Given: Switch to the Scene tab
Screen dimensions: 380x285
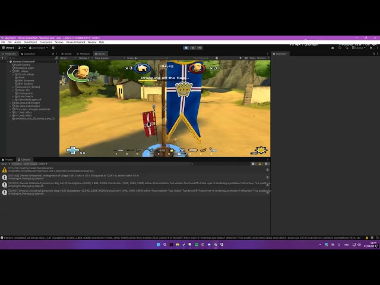Looking at the screenshot, I should pos(66,54).
